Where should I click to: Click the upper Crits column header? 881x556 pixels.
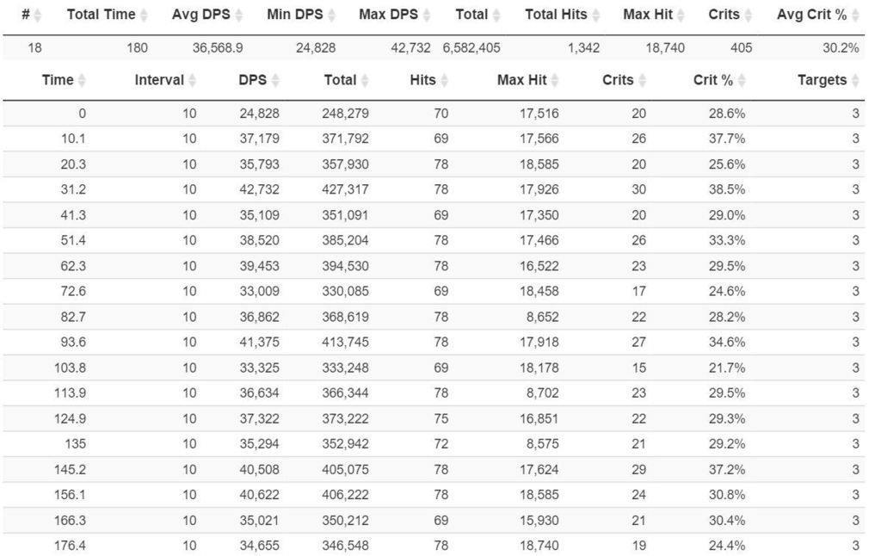[x=724, y=15]
